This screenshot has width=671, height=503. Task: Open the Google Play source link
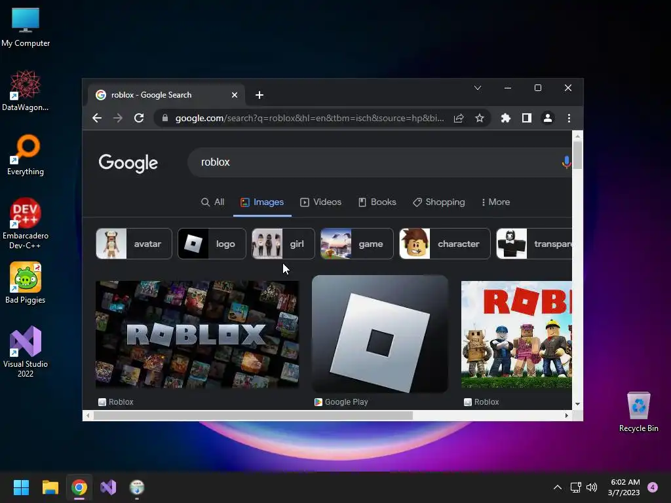(341, 402)
